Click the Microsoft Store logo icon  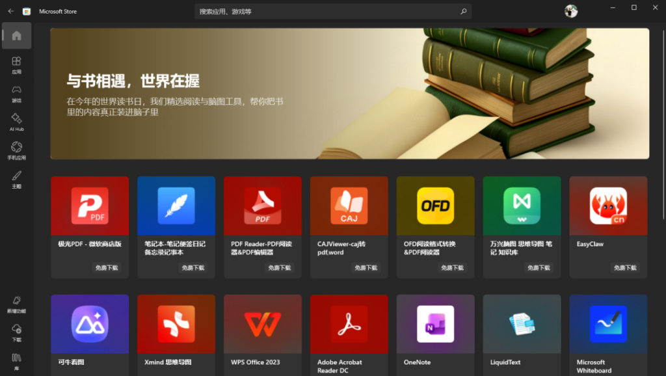[27, 12]
